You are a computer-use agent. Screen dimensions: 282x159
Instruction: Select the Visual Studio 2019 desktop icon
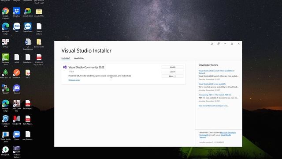(5, 136)
